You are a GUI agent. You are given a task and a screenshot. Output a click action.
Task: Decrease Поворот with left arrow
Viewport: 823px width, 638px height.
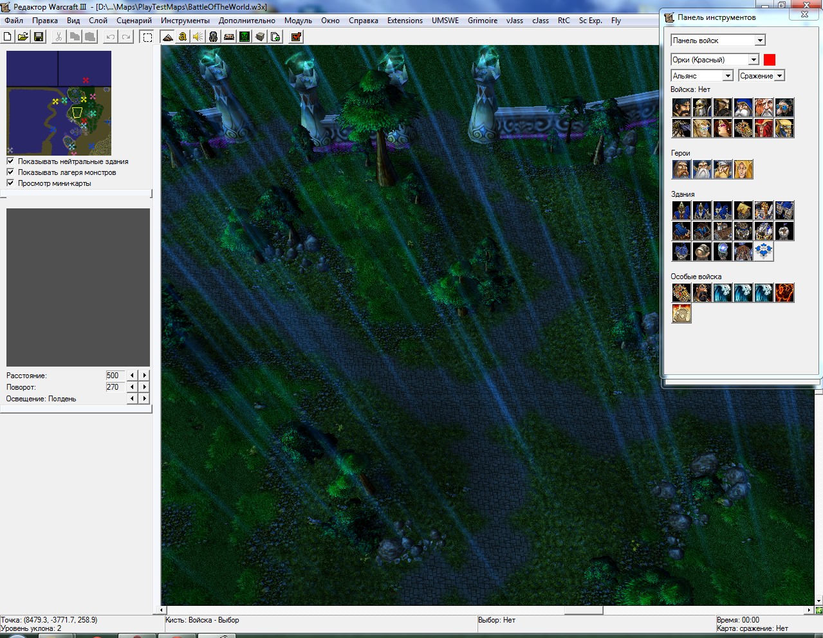tap(133, 387)
